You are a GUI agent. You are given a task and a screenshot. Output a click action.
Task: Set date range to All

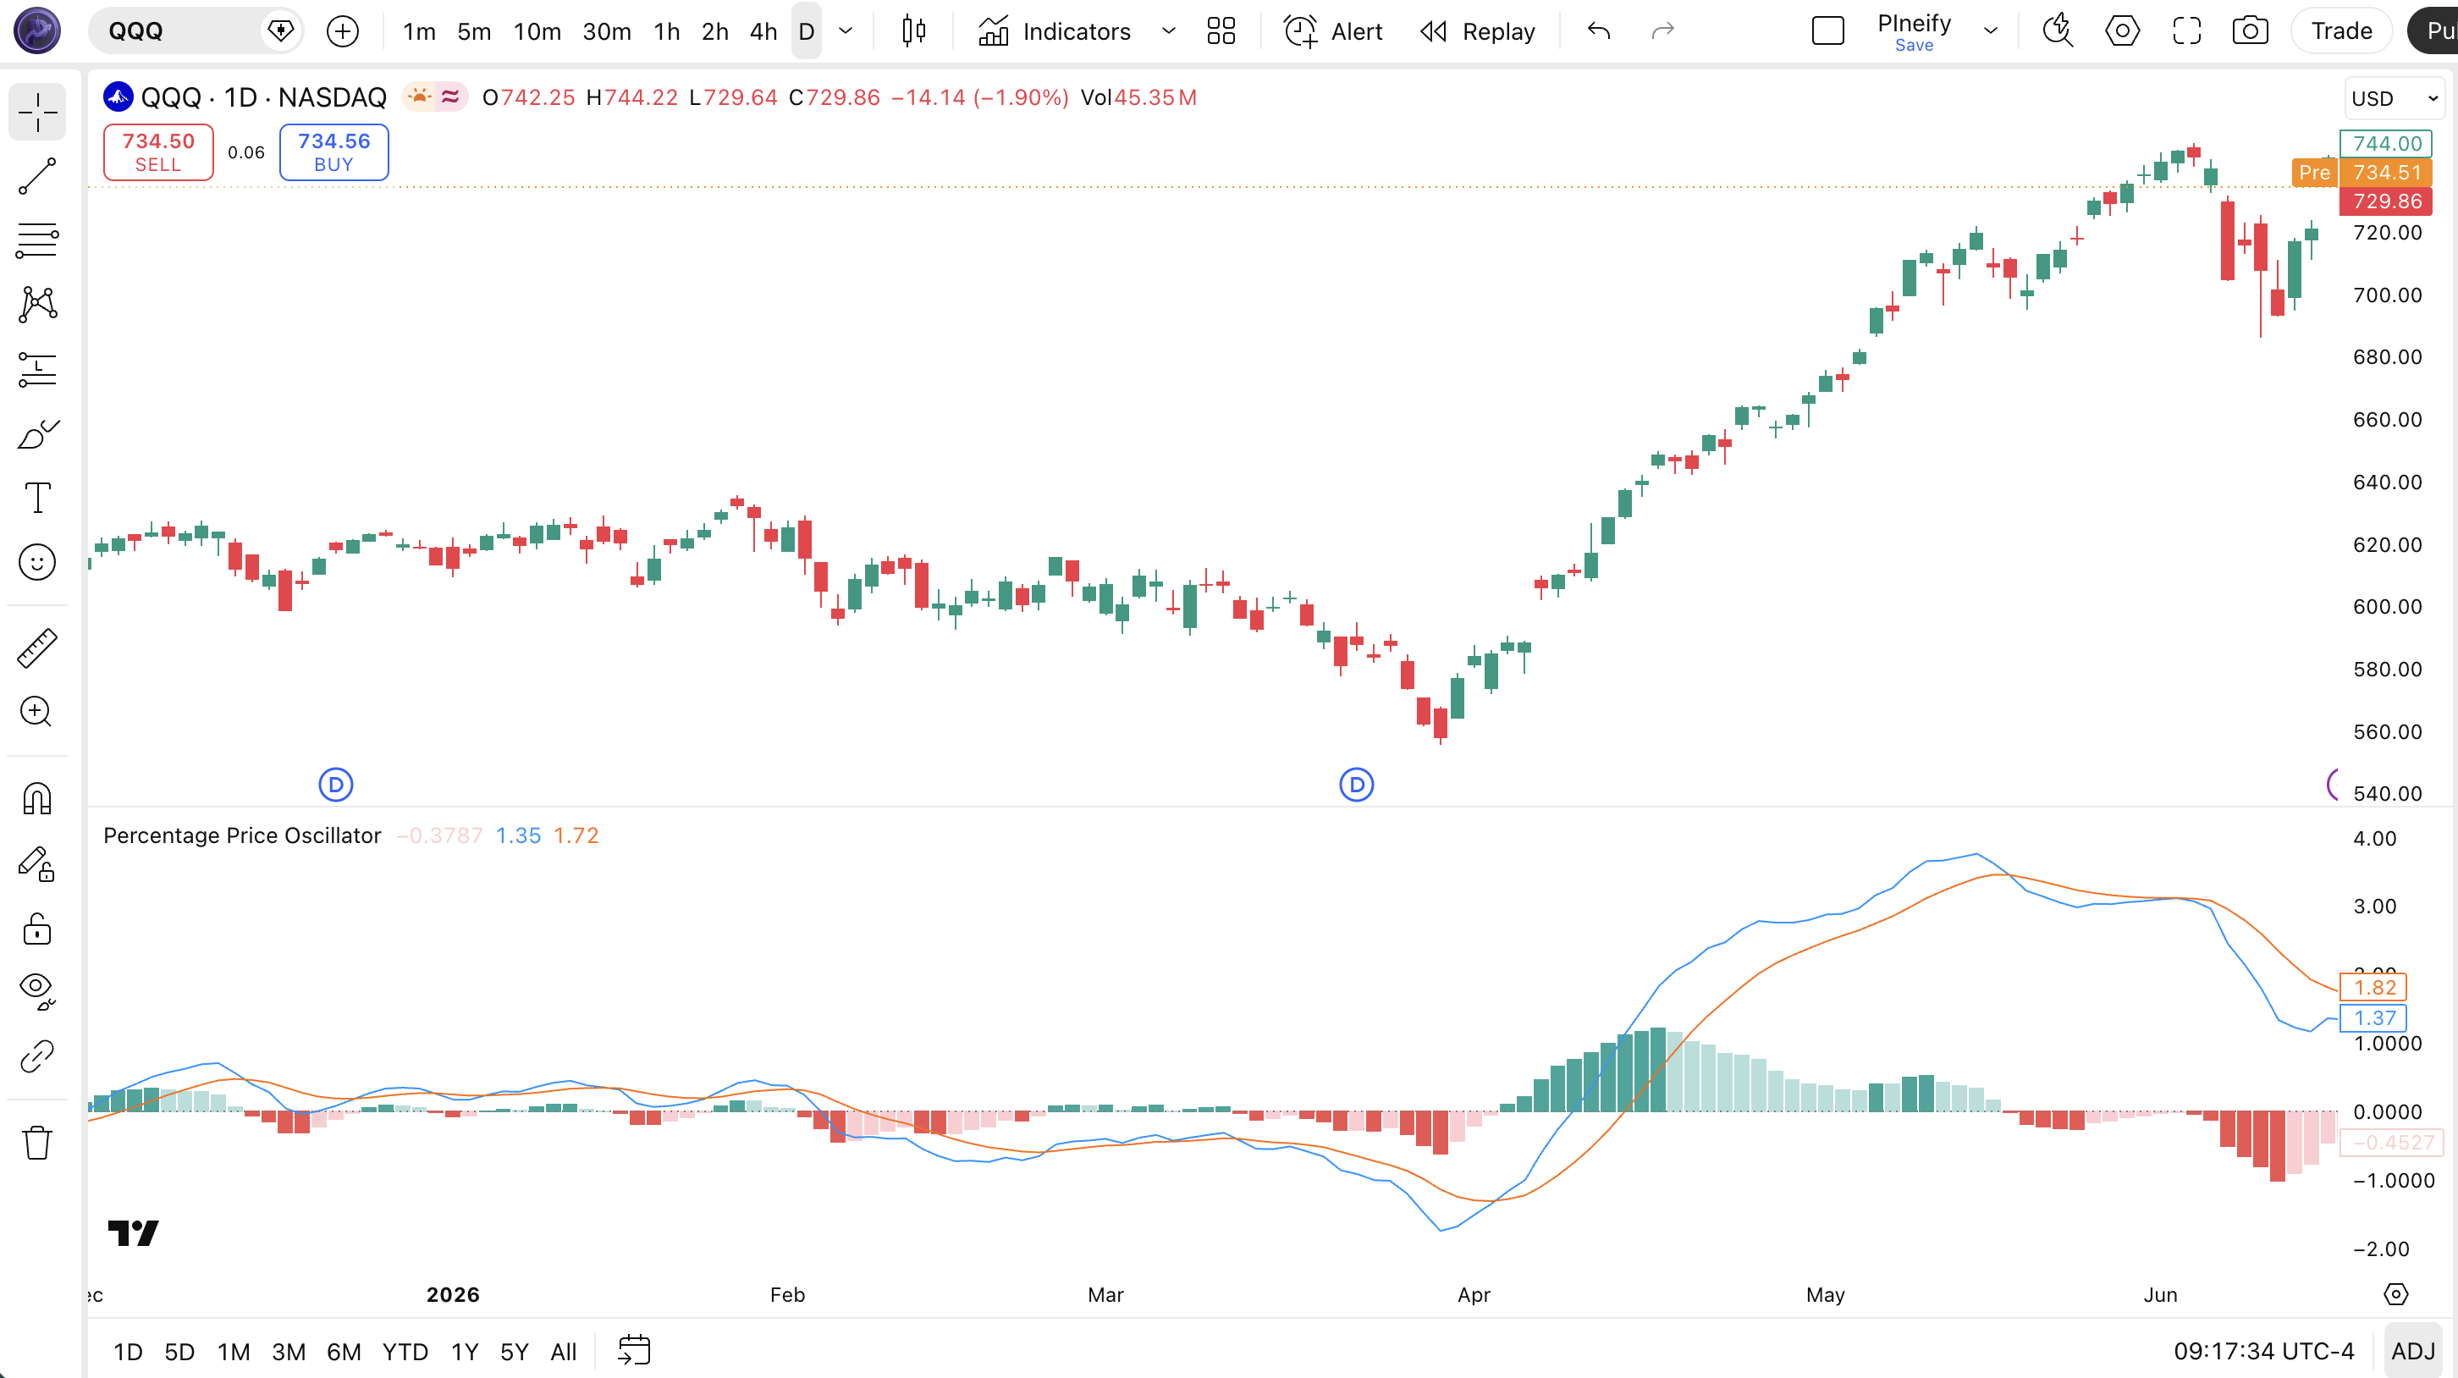coord(563,1351)
